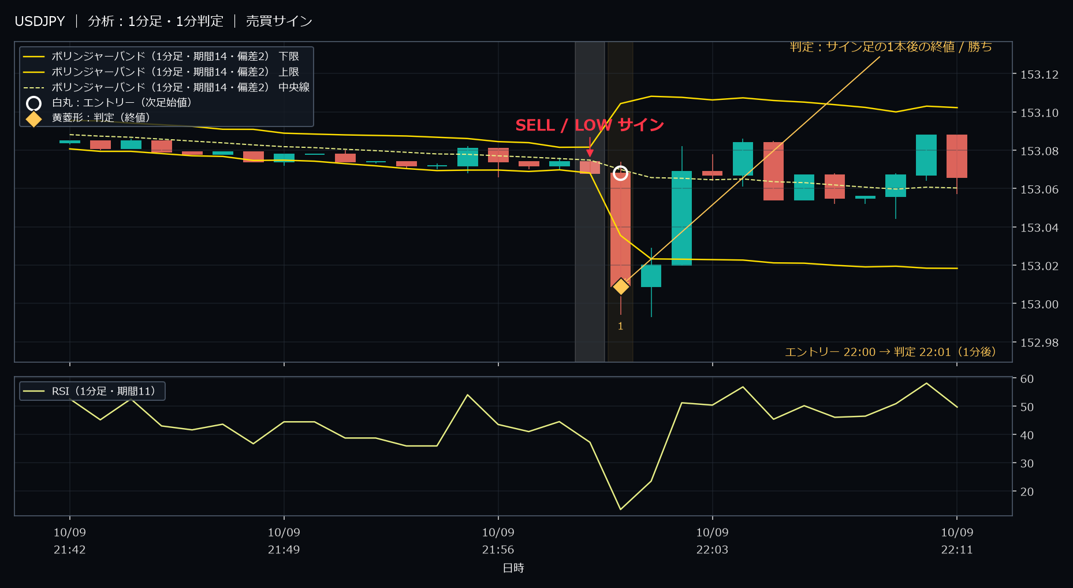
Task: Click the lowest point of the RSI line
Action: (x=621, y=509)
